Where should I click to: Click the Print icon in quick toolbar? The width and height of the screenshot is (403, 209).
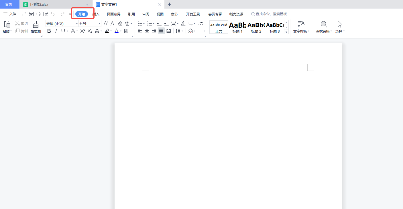tap(38, 14)
